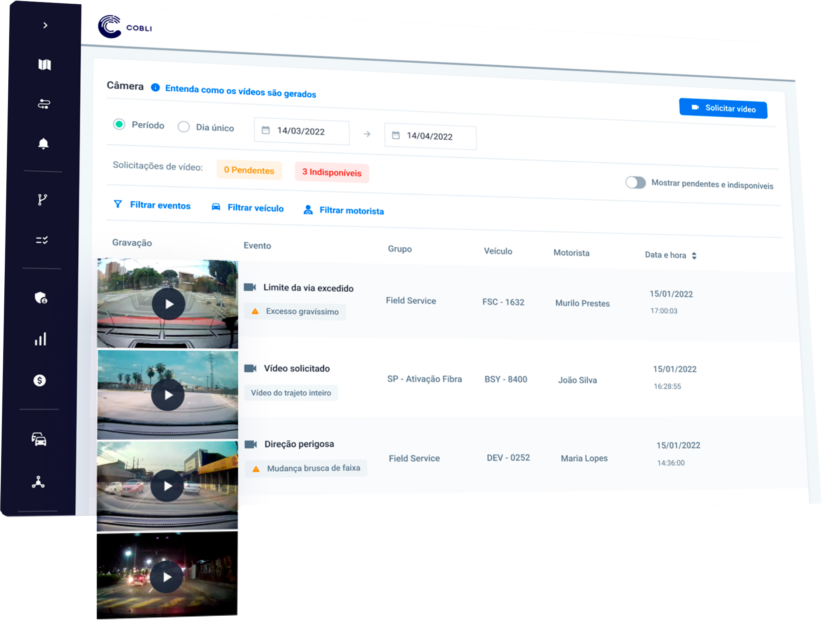
Task: Open the notifications bell icon
Action: [x=43, y=143]
